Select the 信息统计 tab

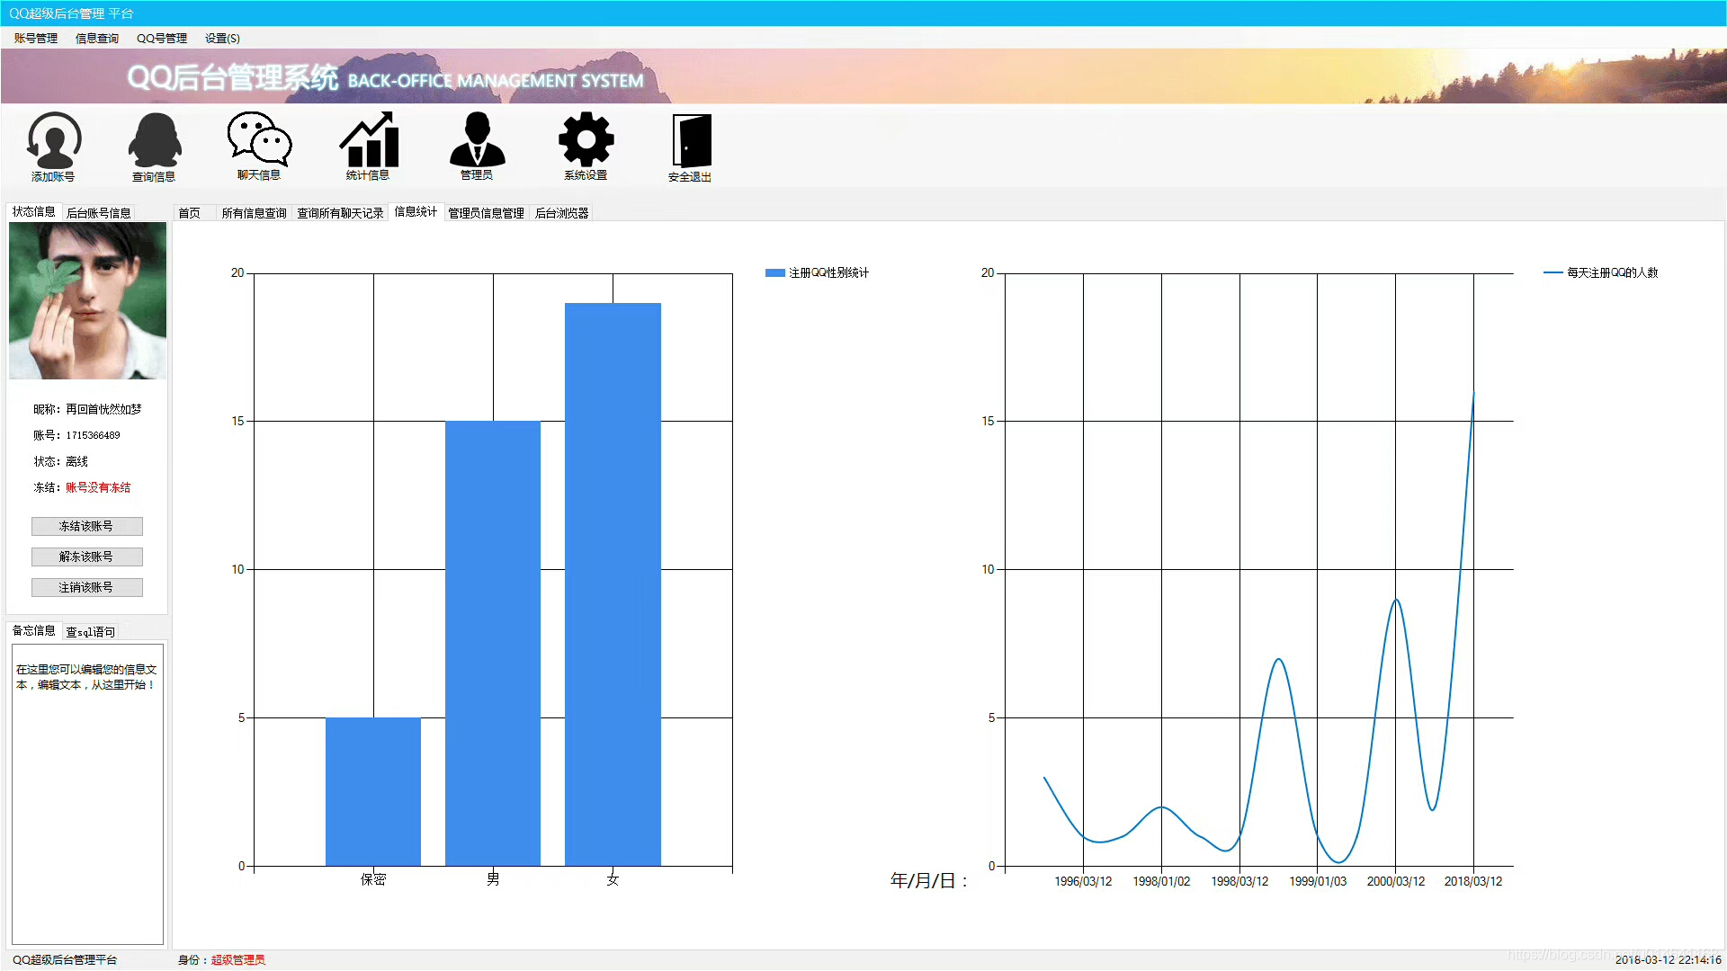point(416,211)
